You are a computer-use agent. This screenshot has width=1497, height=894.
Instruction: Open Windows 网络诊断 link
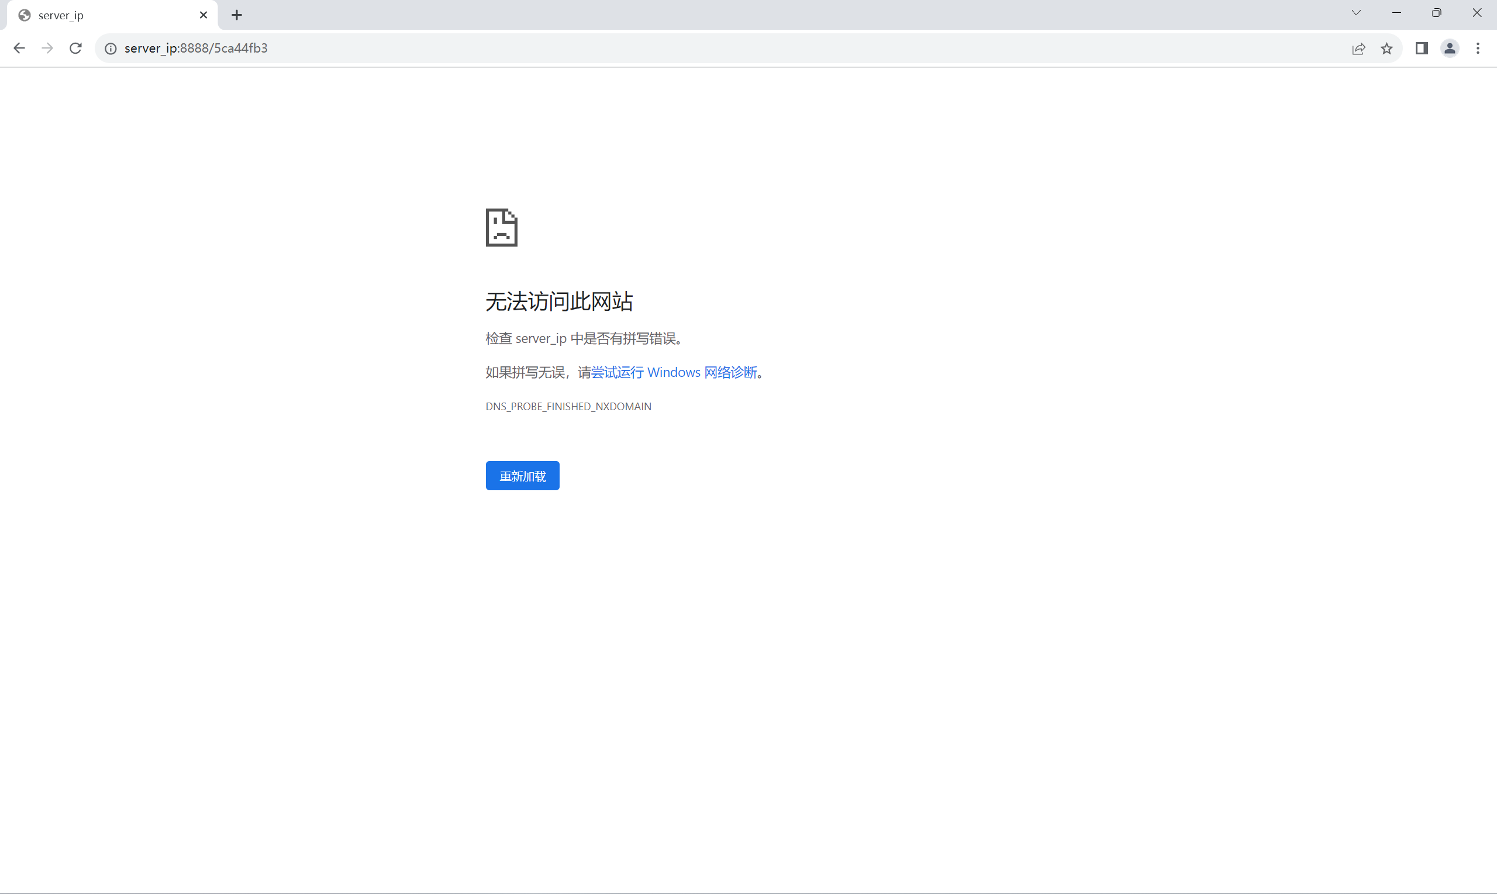[x=674, y=372]
